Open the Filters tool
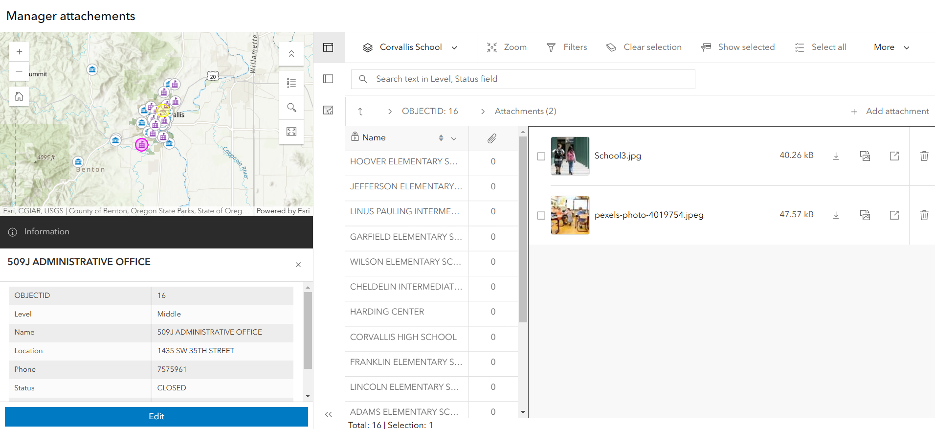935x429 pixels. [567, 47]
